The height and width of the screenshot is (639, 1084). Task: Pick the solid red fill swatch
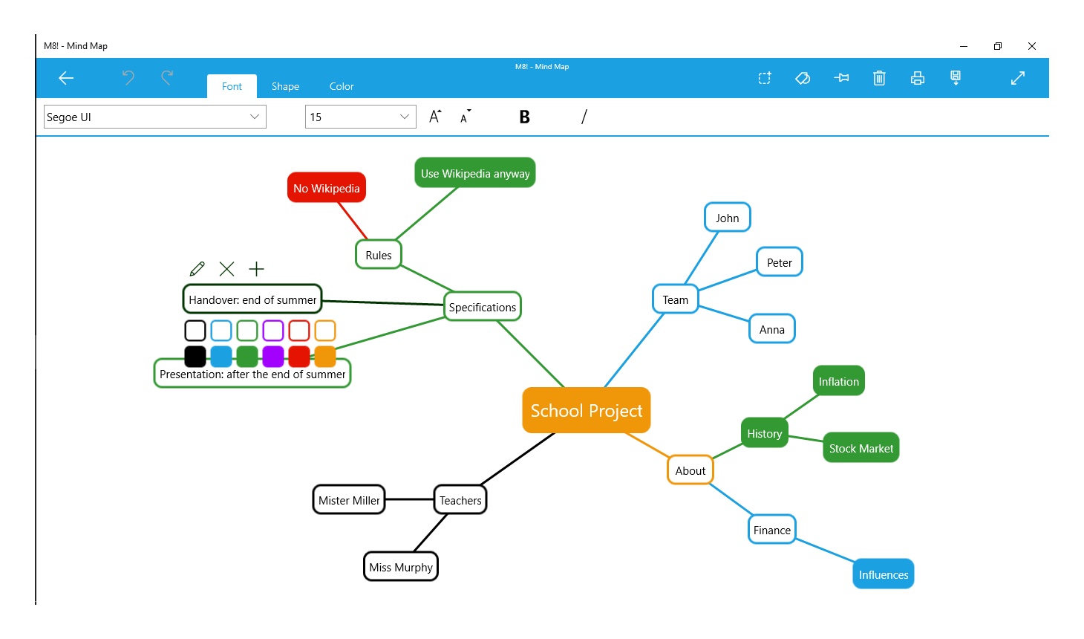(299, 357)
